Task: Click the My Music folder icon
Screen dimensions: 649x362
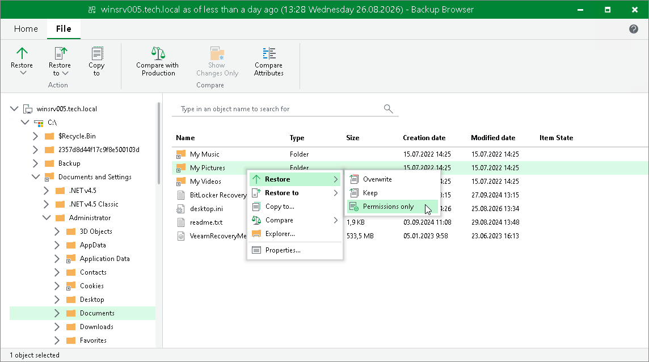Action: 181,154
